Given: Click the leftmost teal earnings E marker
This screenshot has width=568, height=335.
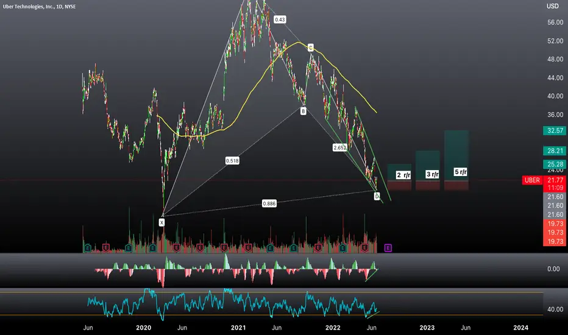Looking at the screenshot, I should (x=87, y=248).
